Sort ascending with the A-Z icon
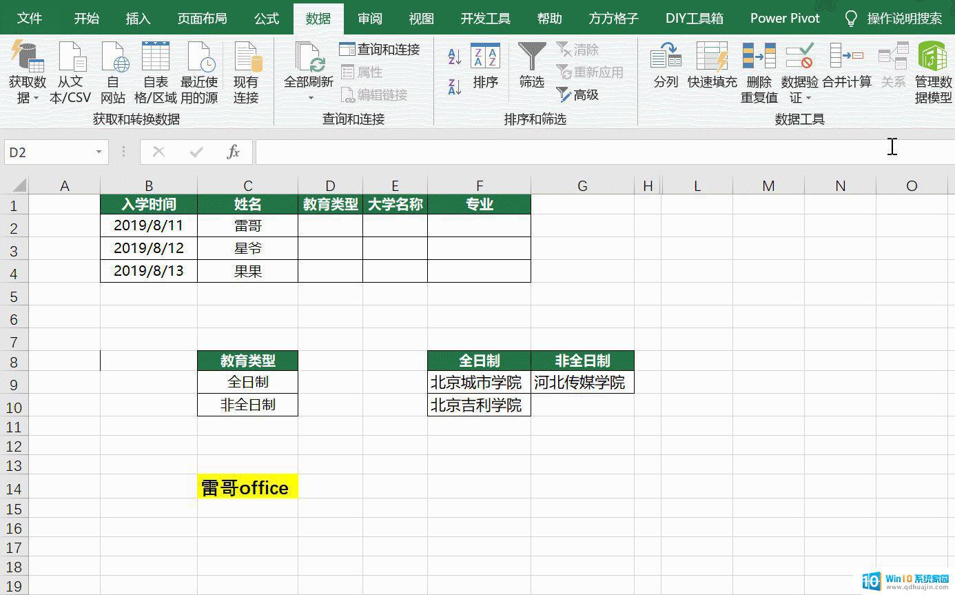 point(455,57)
